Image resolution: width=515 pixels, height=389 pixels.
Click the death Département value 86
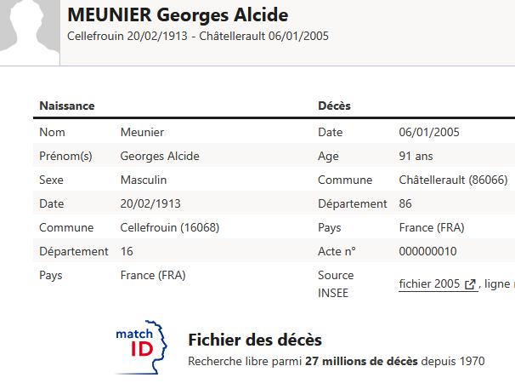(405, 204)
